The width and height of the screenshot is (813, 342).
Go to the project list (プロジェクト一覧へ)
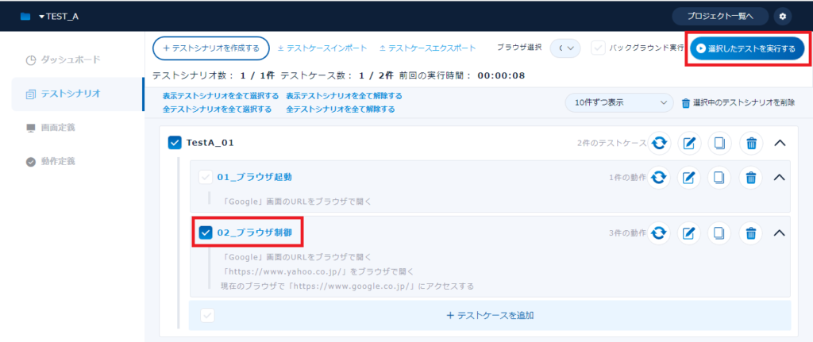[x=720, y=17]
